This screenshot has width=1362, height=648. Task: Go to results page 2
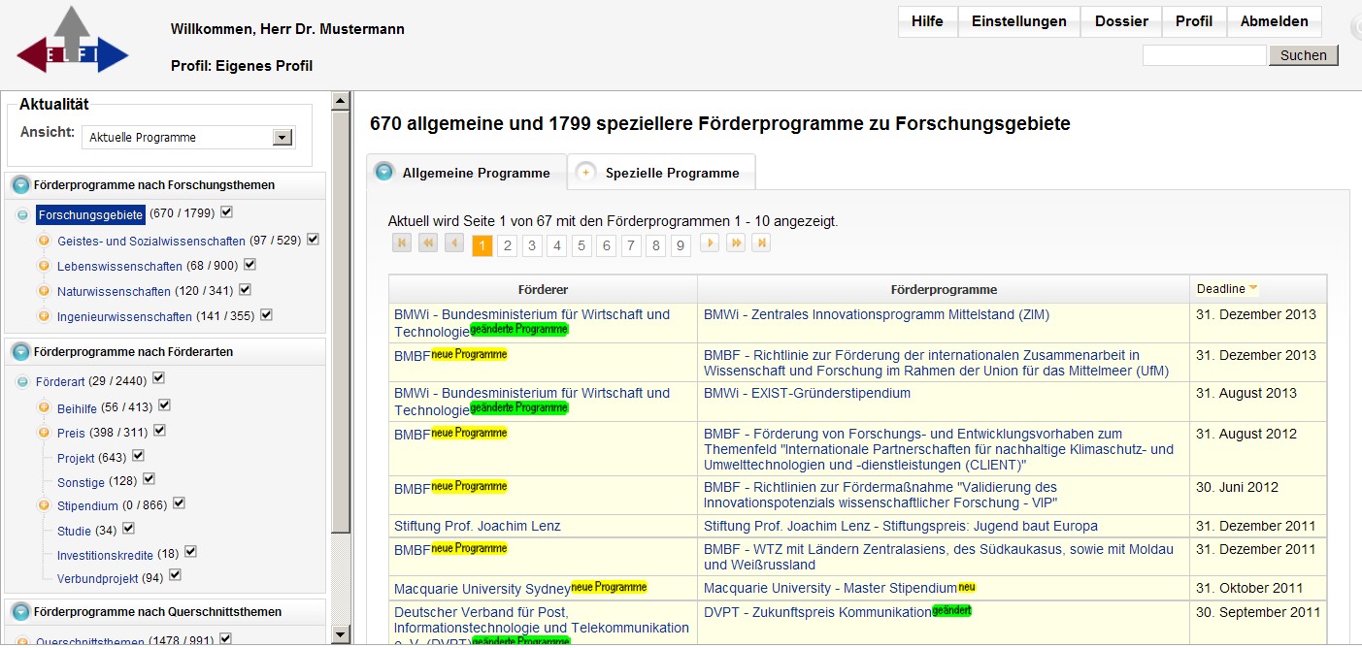(x=507, y=246)
